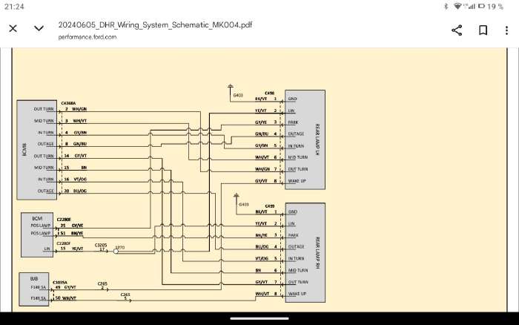Tap the clock showing 21:24

tap(14, 7)
